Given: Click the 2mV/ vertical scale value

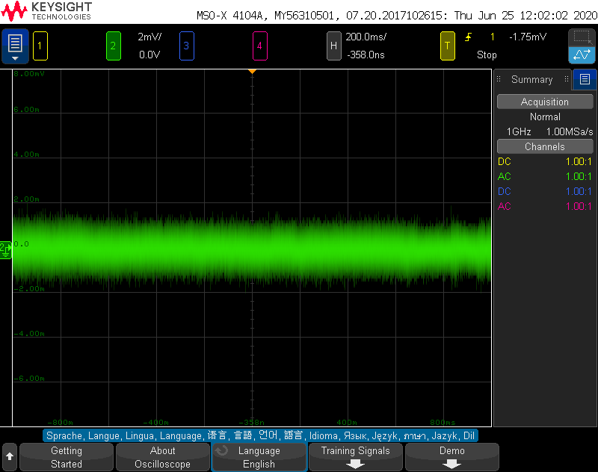Looking at the screenshot, I should click(x=149, y=37).
